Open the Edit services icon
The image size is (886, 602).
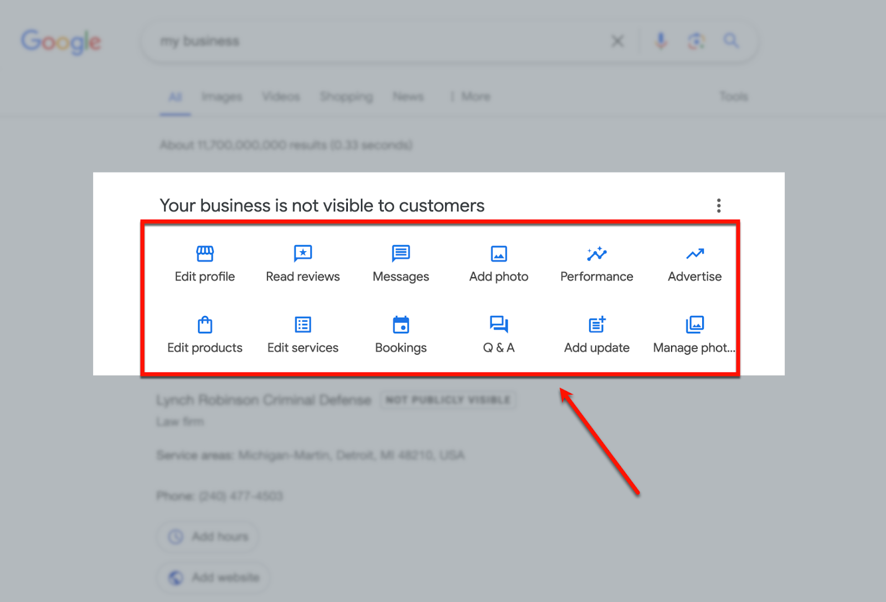pos(302,325)
